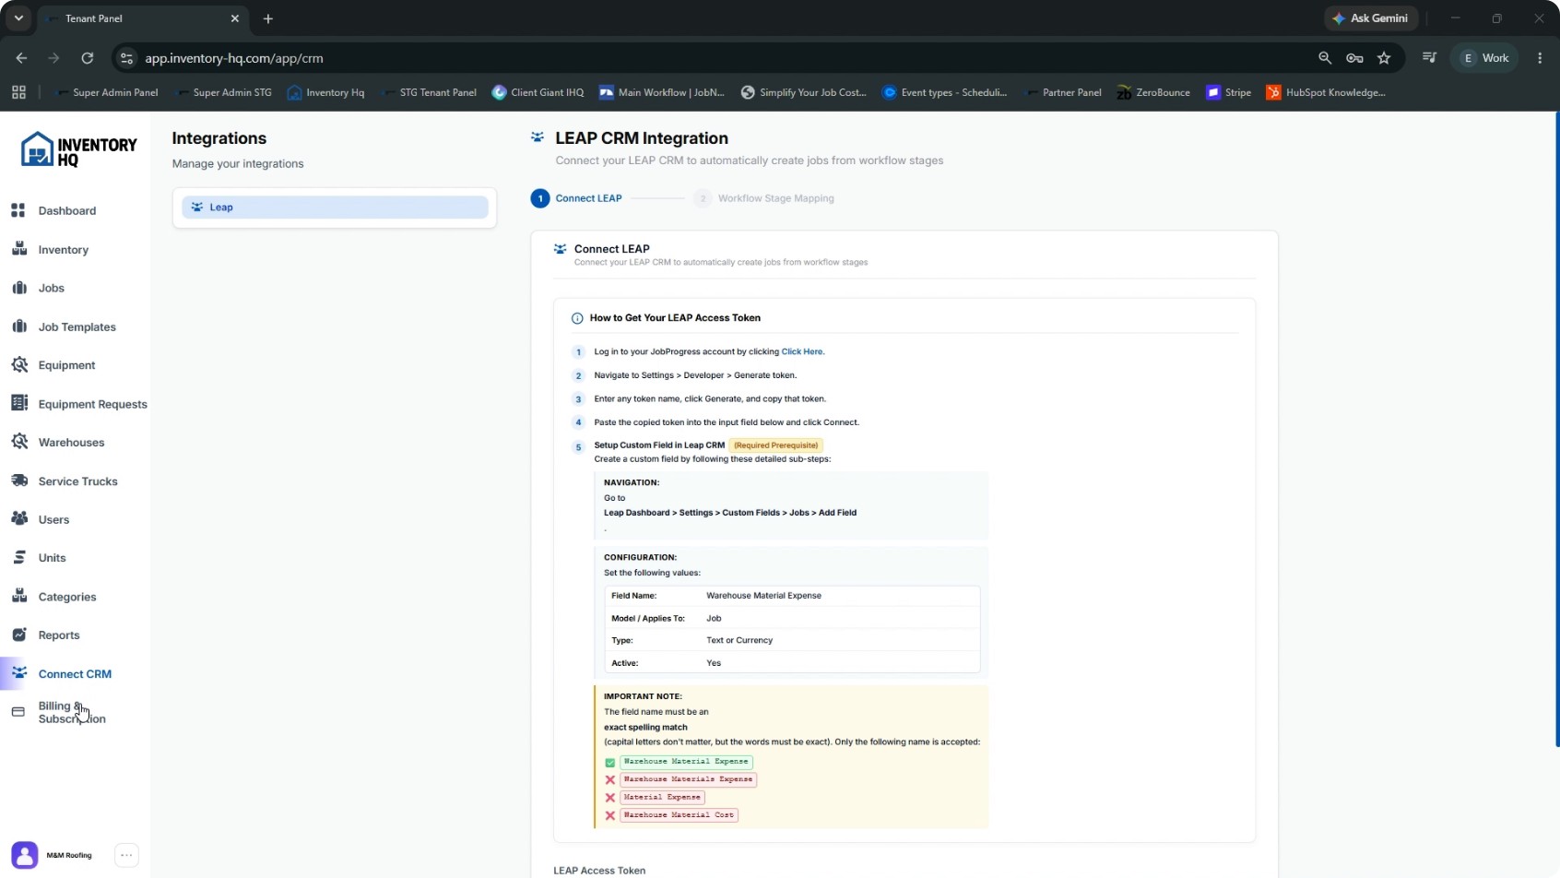Open the Main Workflow JobN bookmark
The height and width of the screenshot is (878, 1560).
coord(662,92)
